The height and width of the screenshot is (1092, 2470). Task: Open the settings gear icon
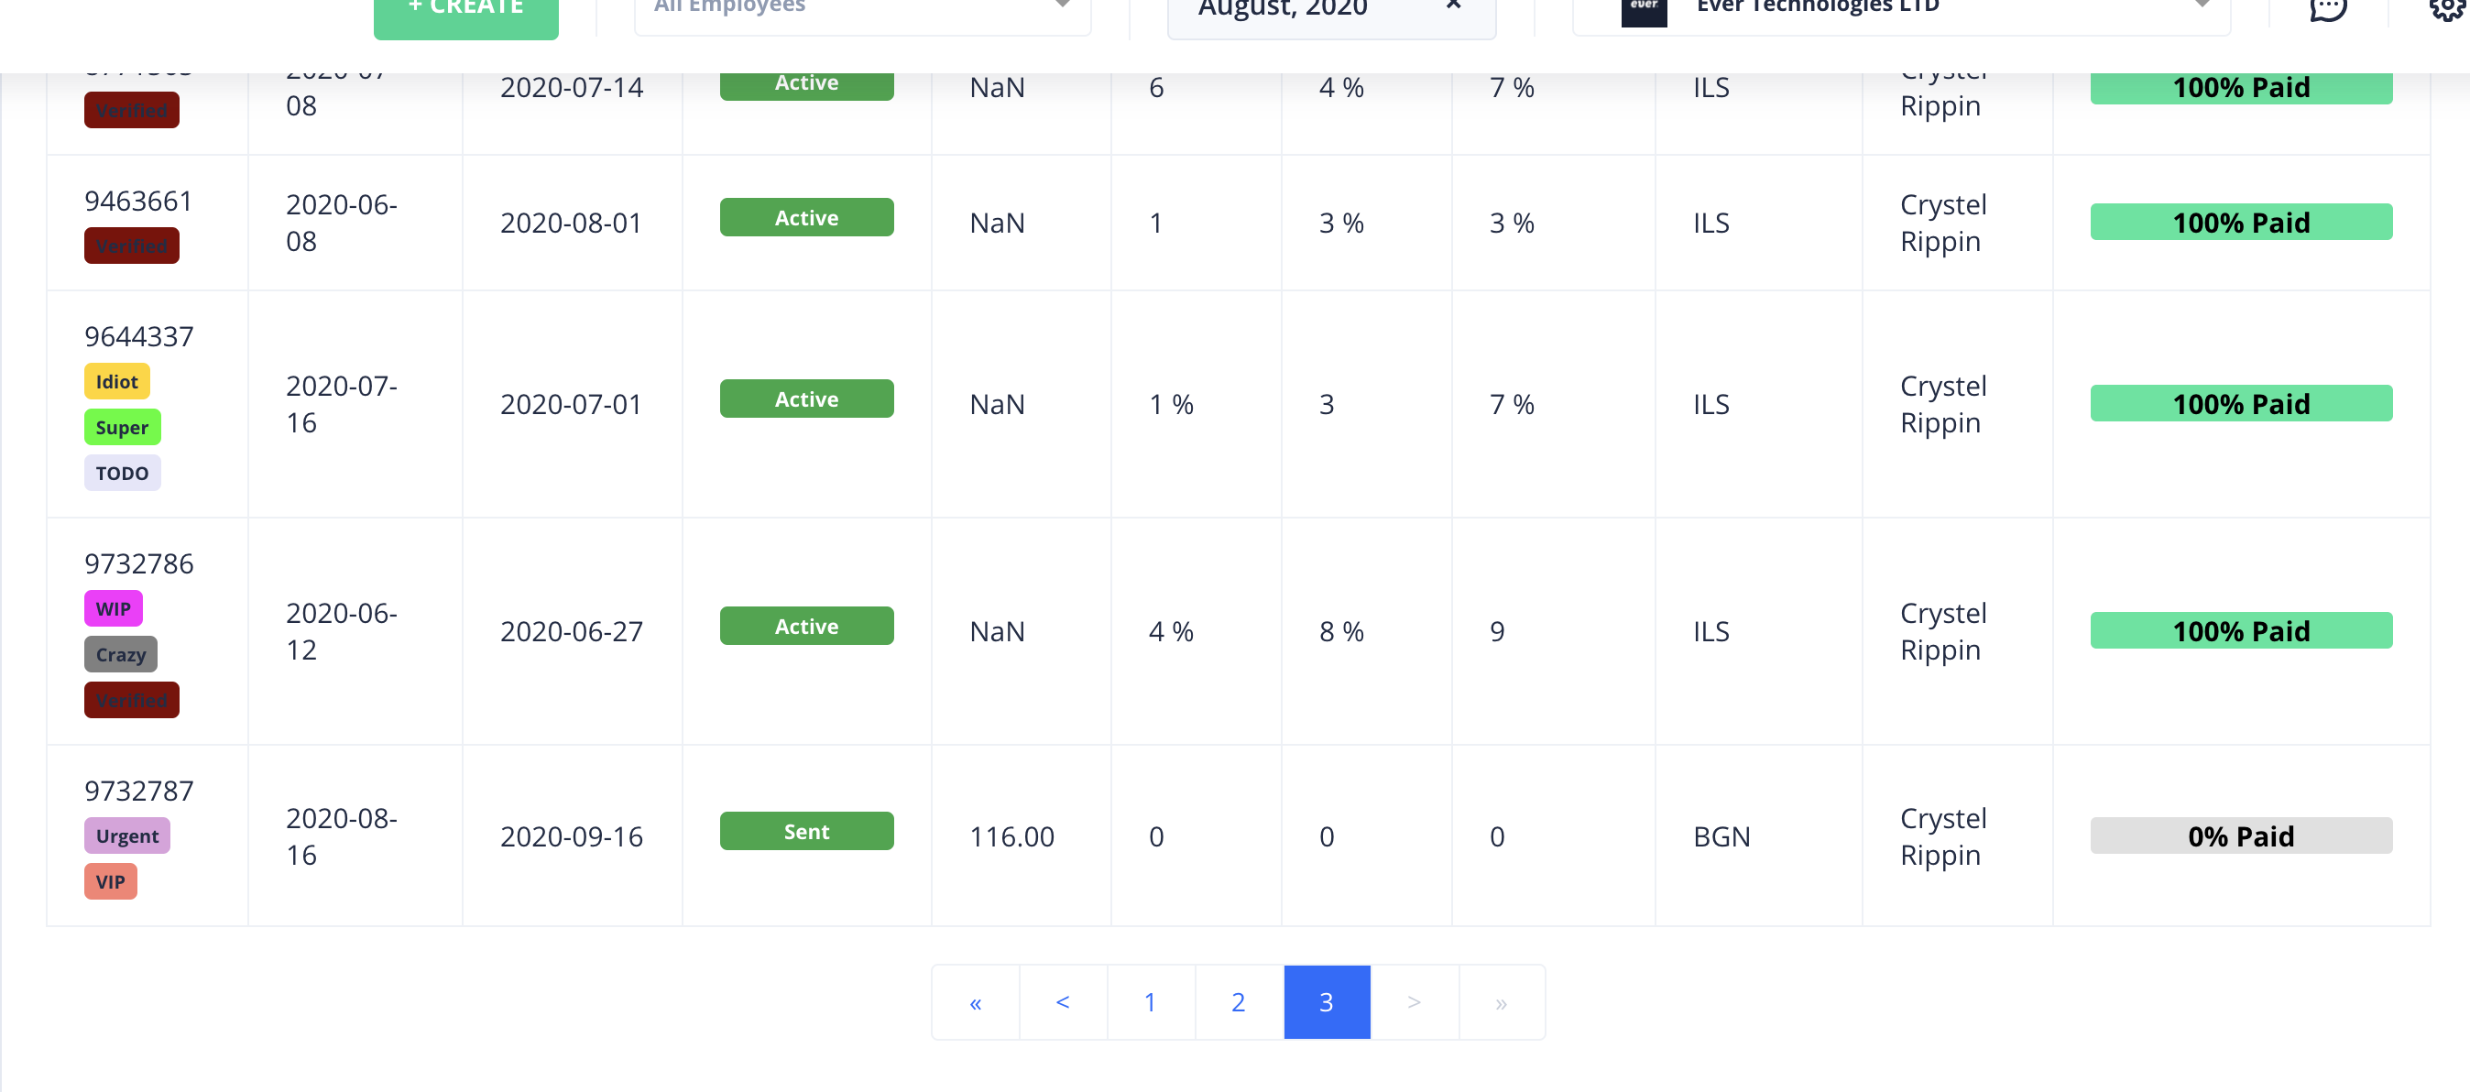2446,12
